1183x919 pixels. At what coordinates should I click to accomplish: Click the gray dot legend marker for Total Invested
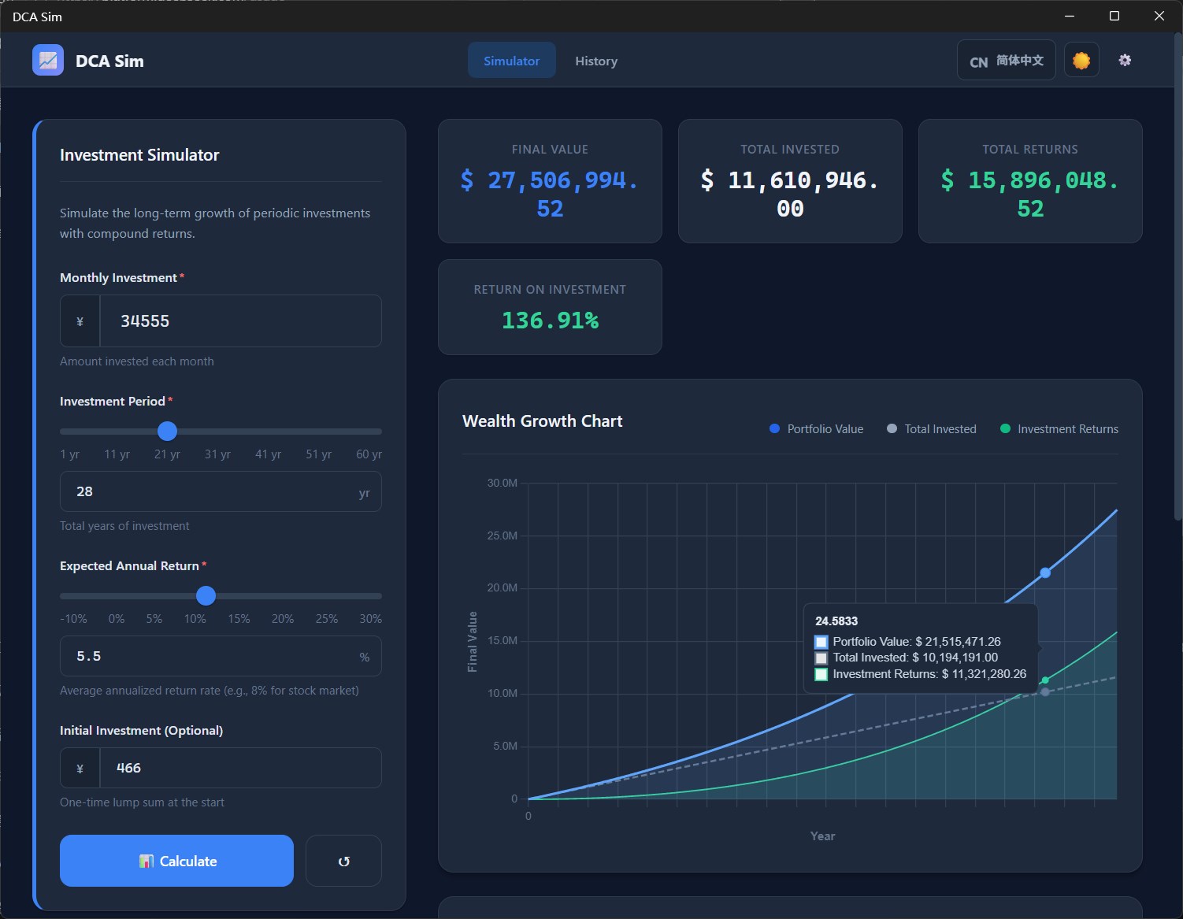pos(892,428)
